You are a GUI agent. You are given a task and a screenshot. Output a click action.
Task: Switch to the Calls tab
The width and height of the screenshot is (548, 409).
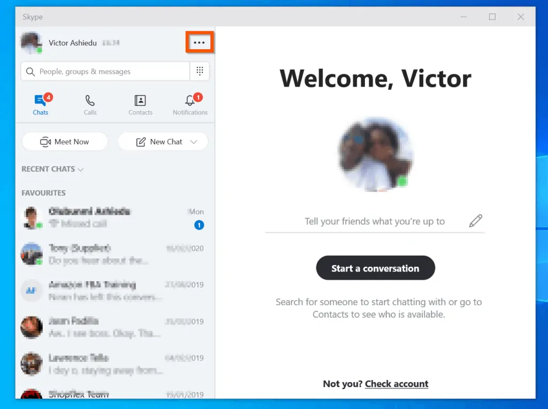(x=90, y=104)
